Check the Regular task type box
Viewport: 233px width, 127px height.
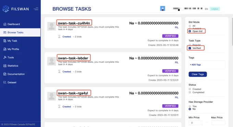coord(190,45)
